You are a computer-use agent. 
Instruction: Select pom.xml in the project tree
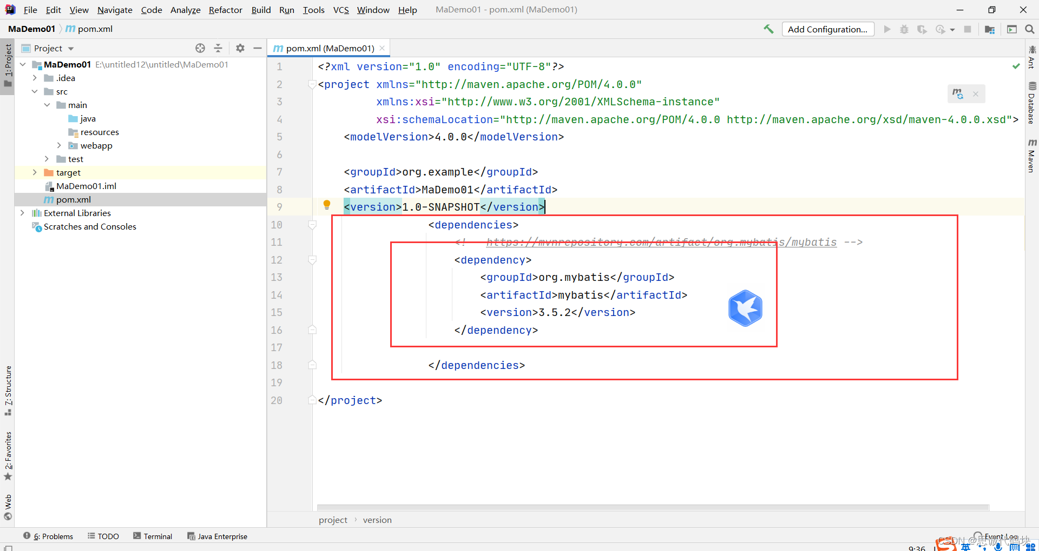68,199
